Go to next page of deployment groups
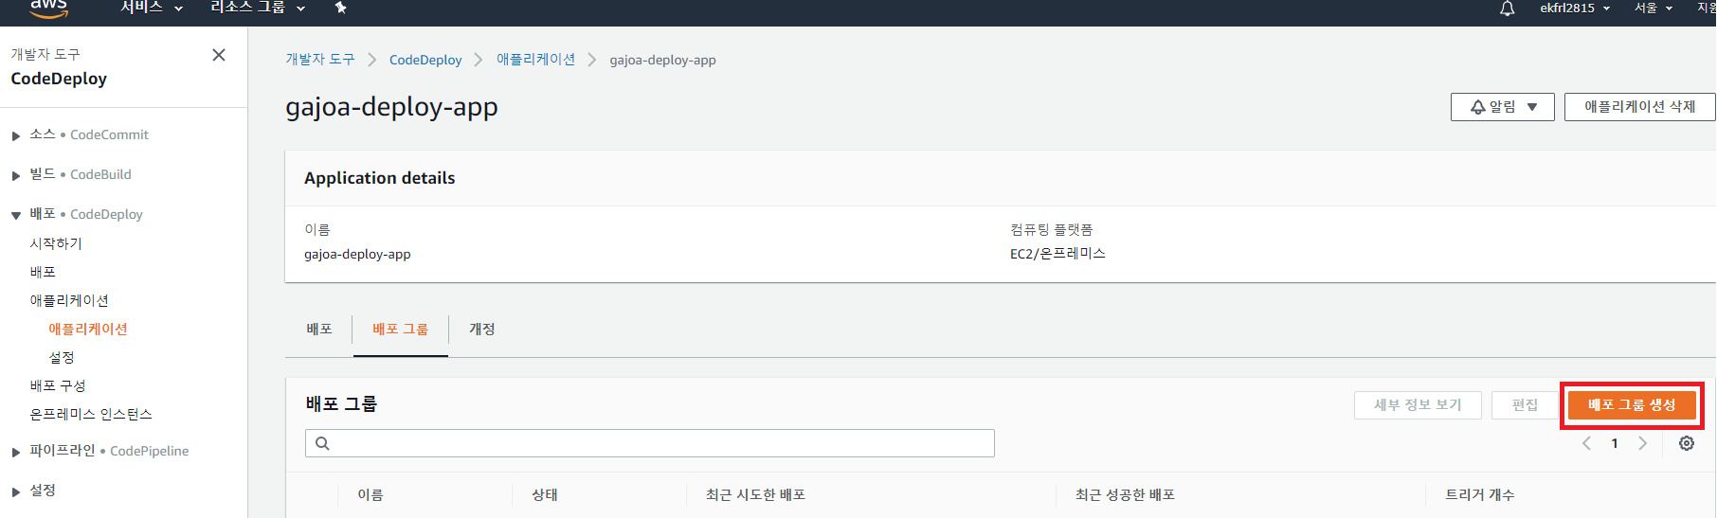Image resolution: width=1717 pixels, height=518 pixels. pyautogui.click(x=1643, y=443)
